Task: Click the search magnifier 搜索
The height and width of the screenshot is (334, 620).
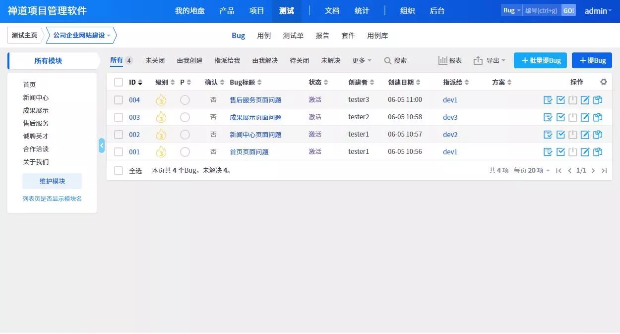Action: coord(395,60)
